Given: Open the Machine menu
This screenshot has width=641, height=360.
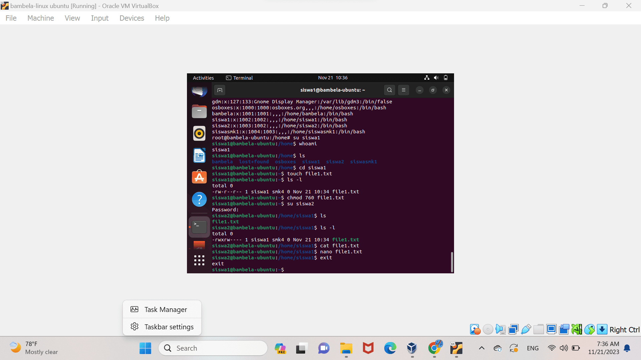Looking at the screenshot, I should [x=41, y=18].
